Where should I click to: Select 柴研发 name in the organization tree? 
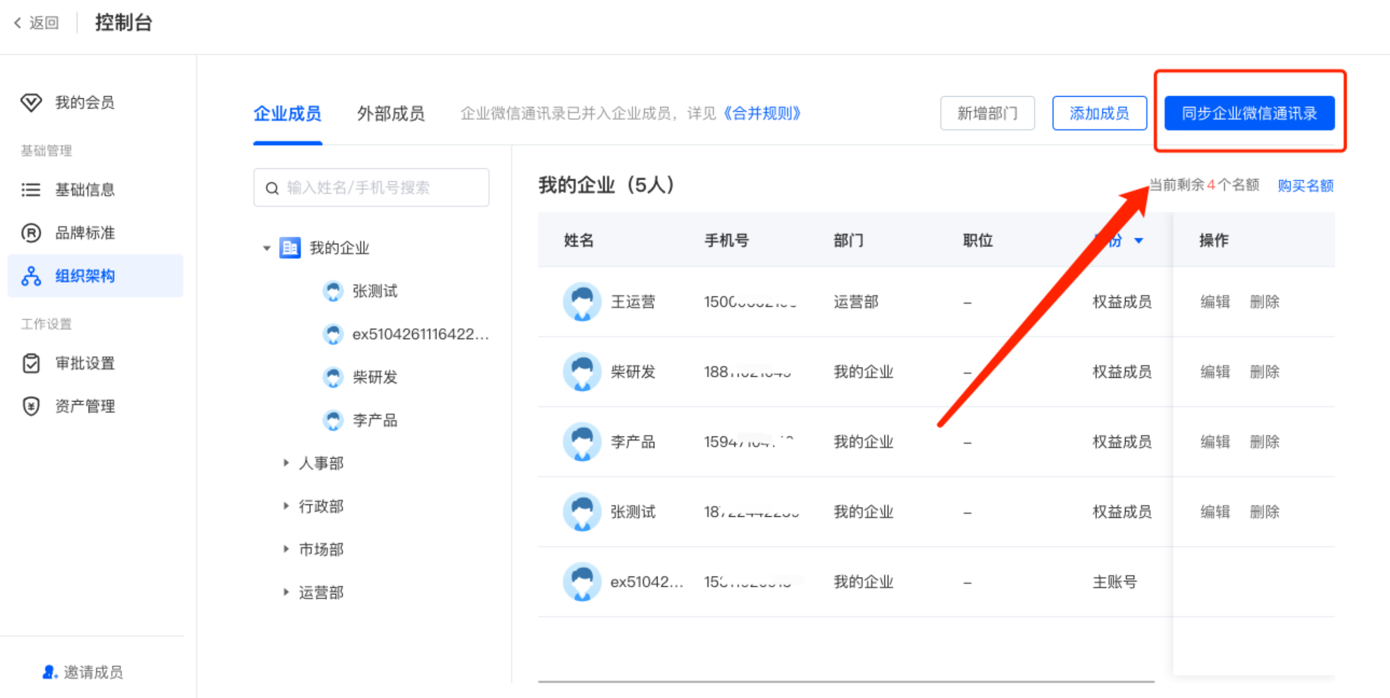click(375, 377)
